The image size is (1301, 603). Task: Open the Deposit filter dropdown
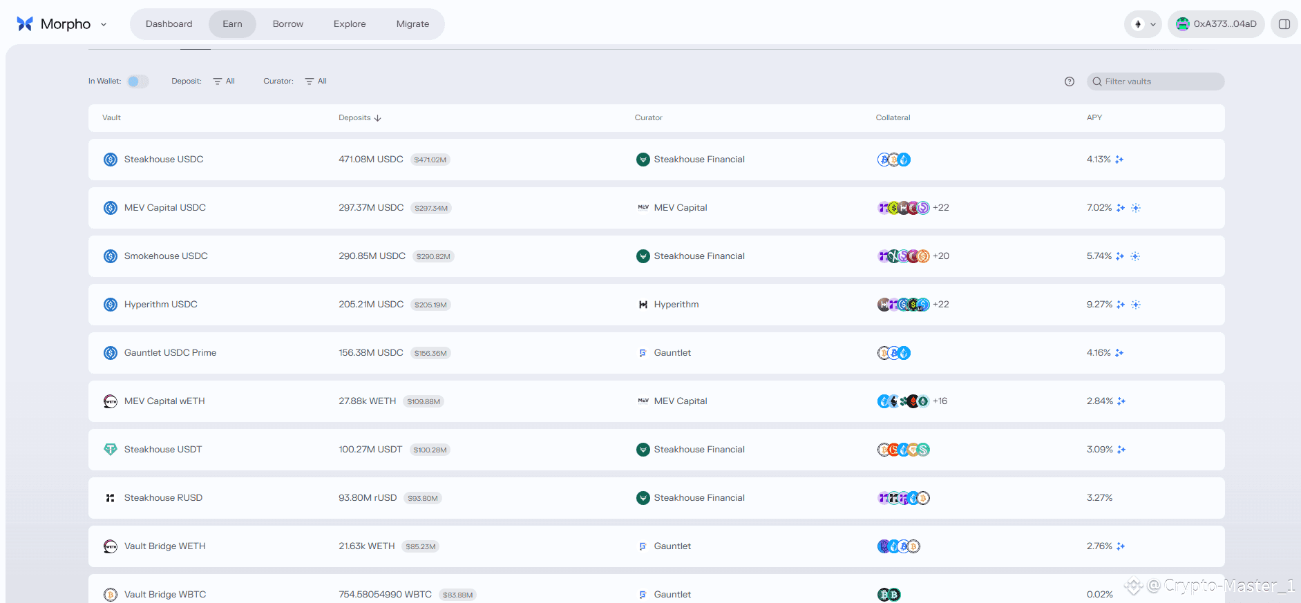(224, 82)
